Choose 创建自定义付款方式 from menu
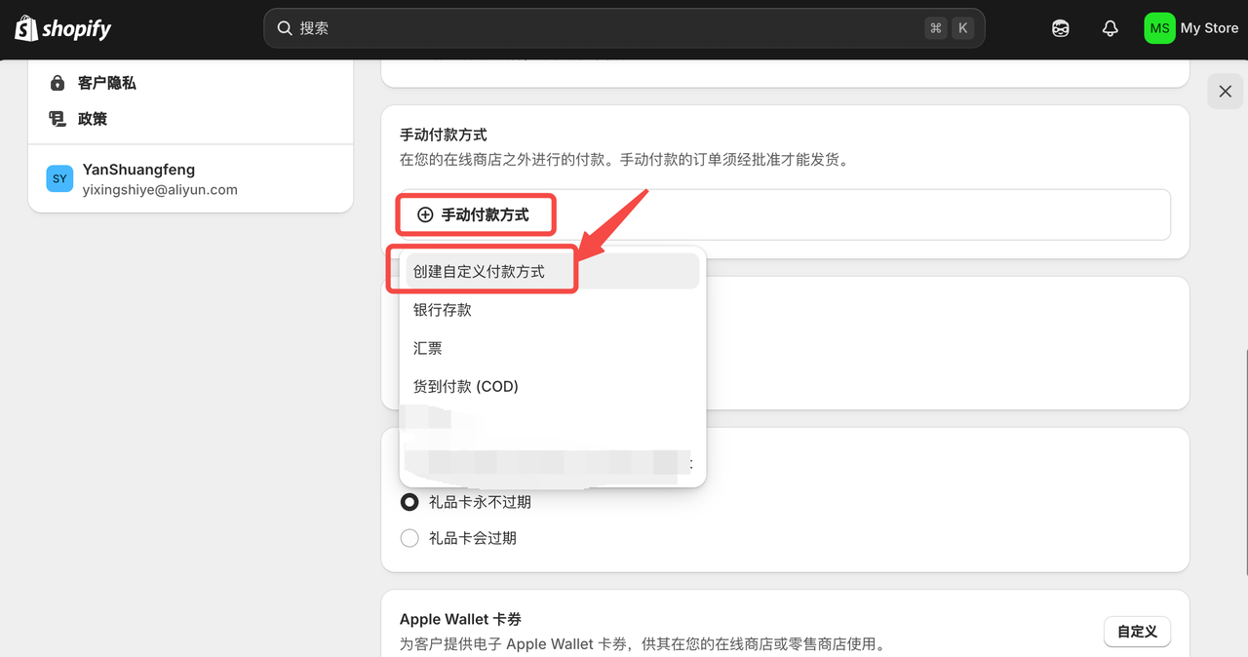The width and height of the screenshot is (1248, 657). 479,271
